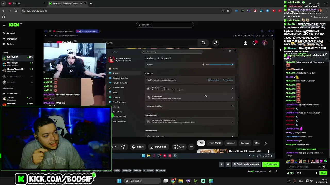Open the offline QueenKokoala channel
This screenshot has height=185, width=330.
18,76
